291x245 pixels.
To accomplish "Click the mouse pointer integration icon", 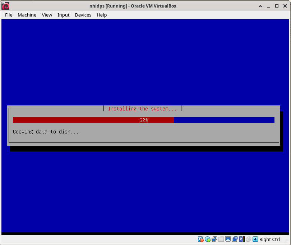I will click(x=248, y=239).
